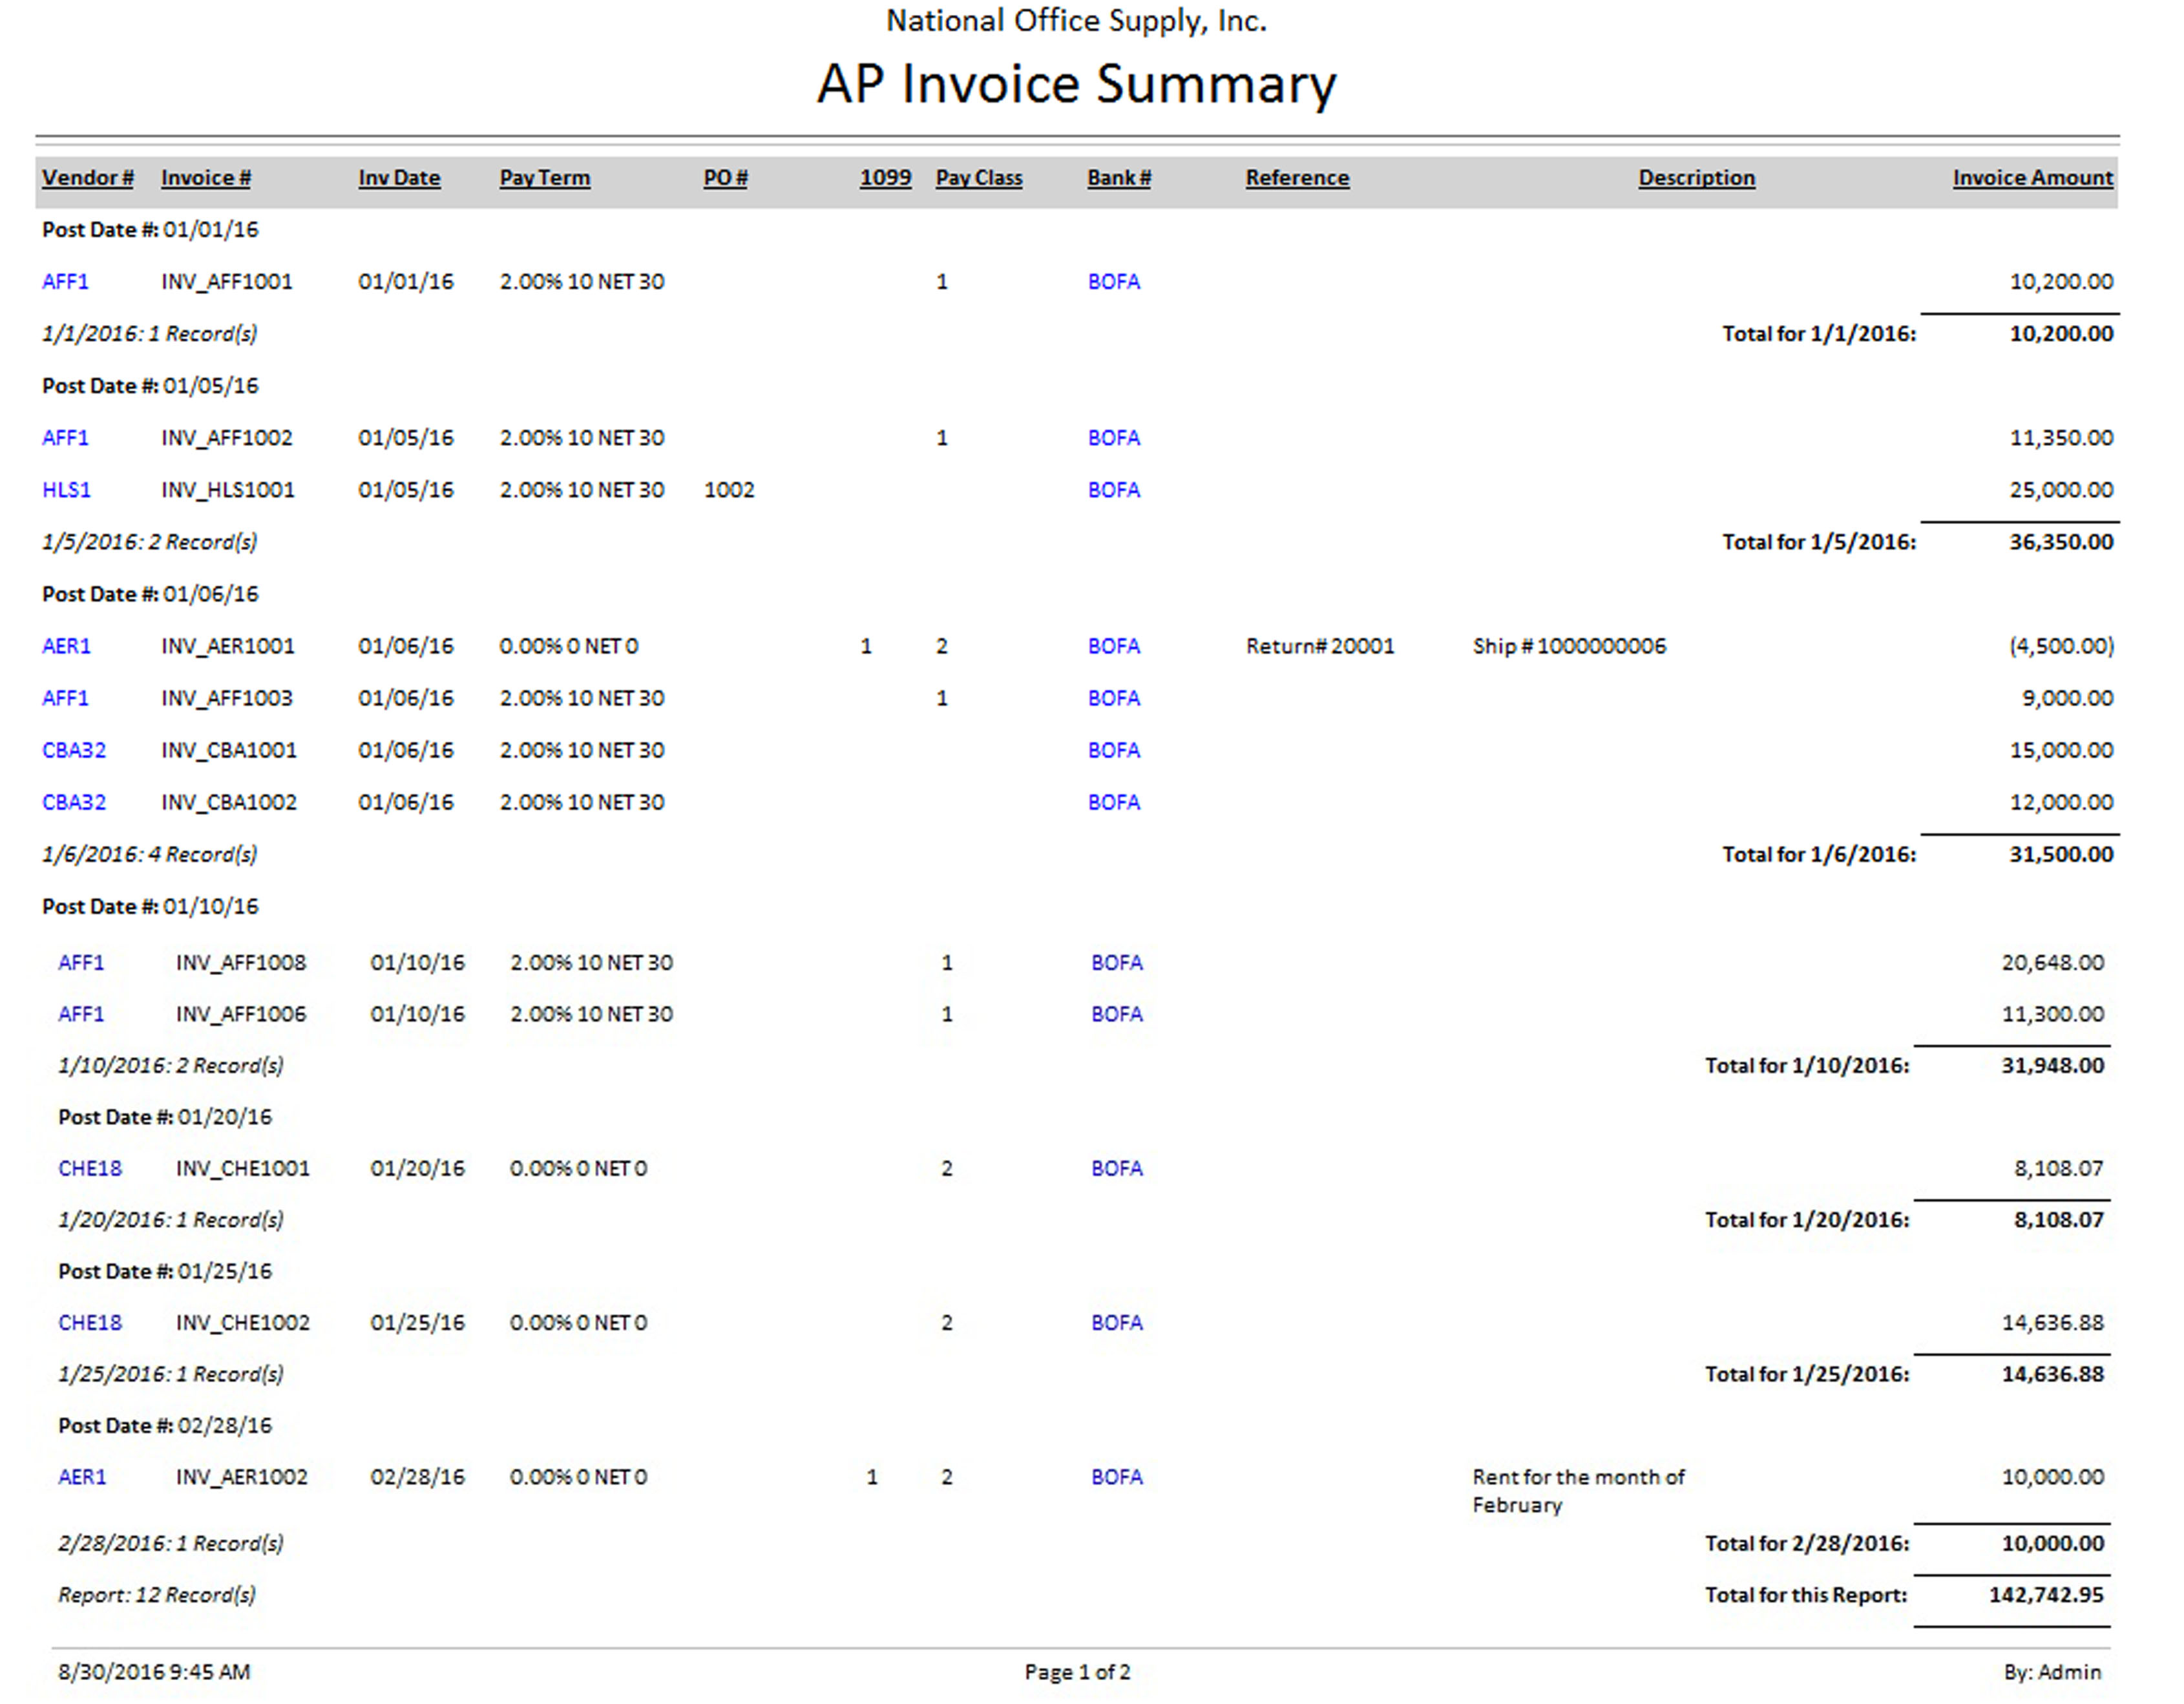Click the Invoice # column header
The height and width of the screenshot is (1704, 2184).
(205, 178)
